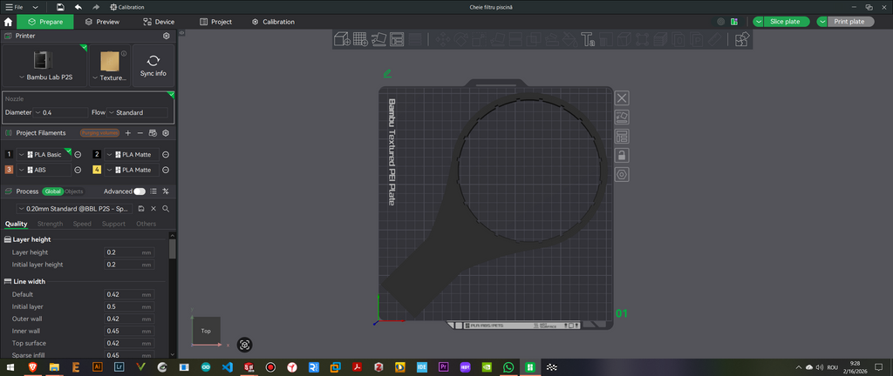Open Printer settings gear icon
The width and height of the screenshot is (893, 376).
click(x=167, y=36)
